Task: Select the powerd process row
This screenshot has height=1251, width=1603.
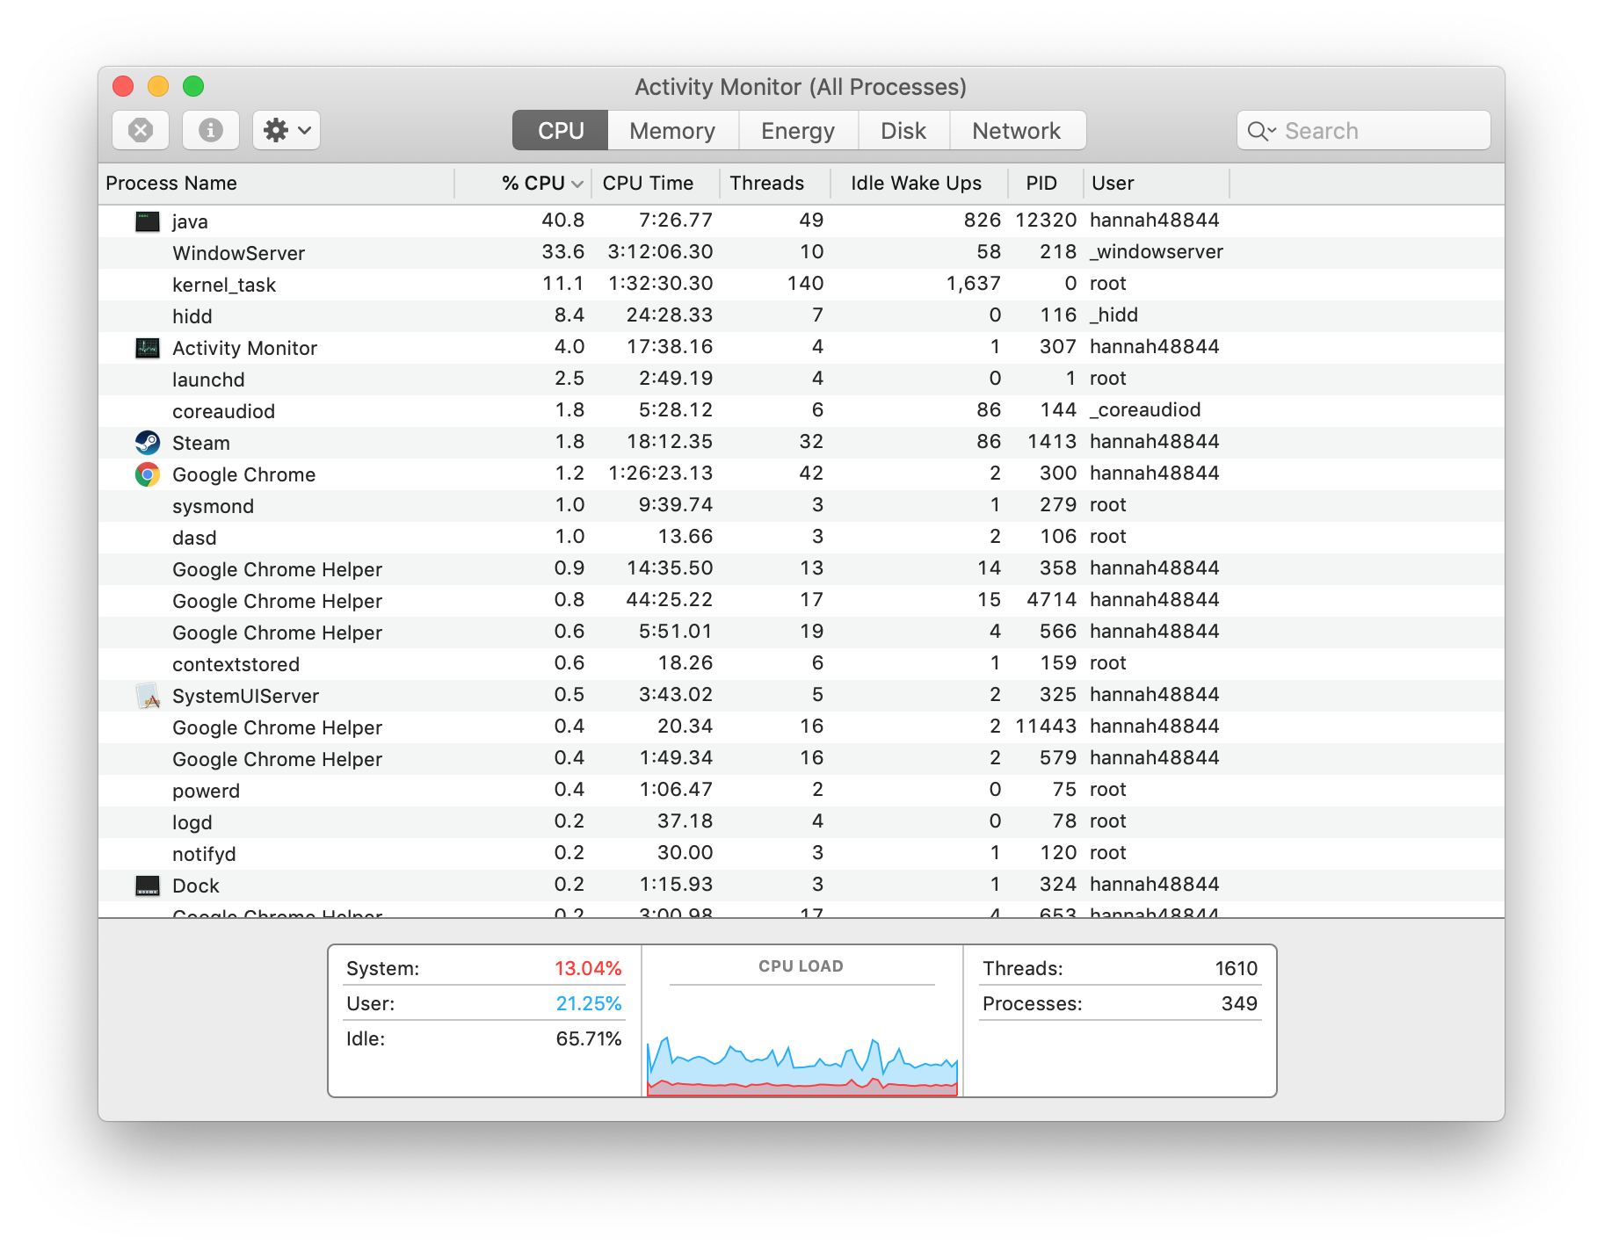Action: coord(801,791)
